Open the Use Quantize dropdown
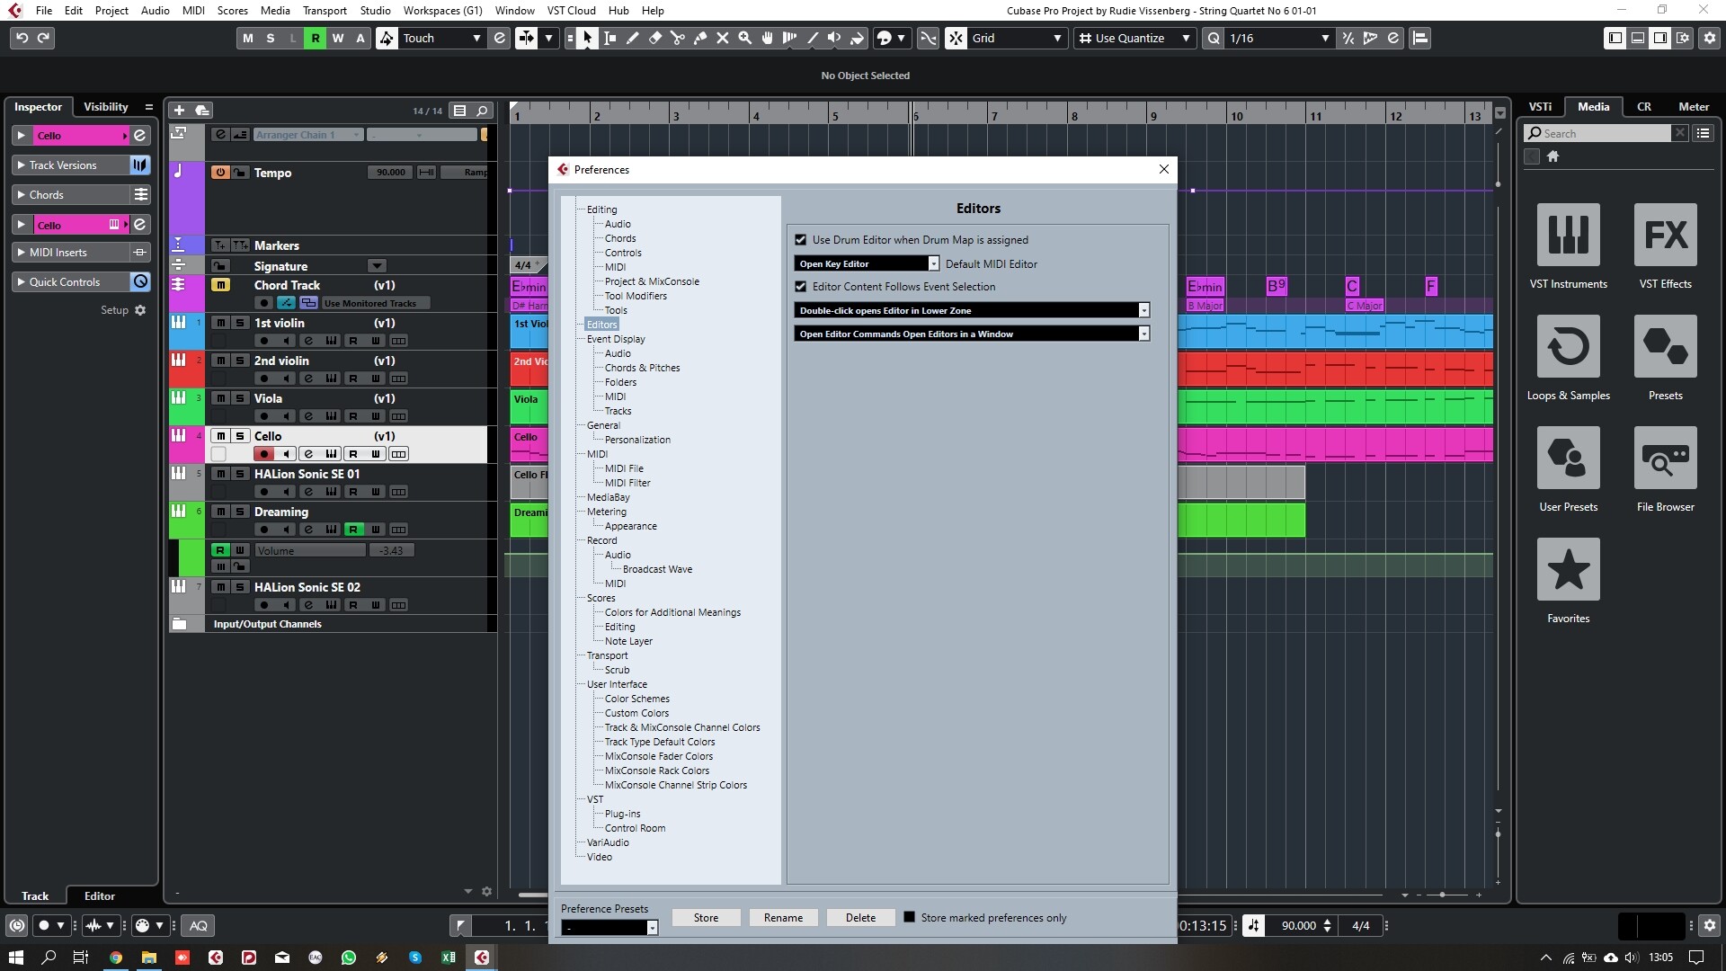The image size is (1726, 971). point(1134,38)
